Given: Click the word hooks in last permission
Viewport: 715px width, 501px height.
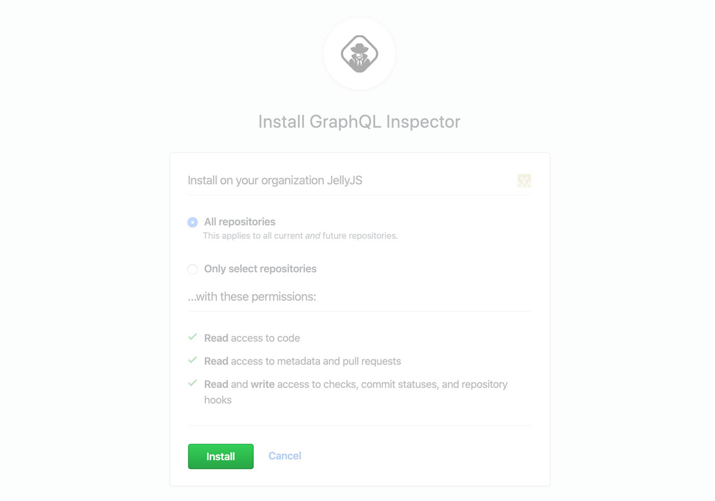Looking at the screenshot, I should coord(217,400).
